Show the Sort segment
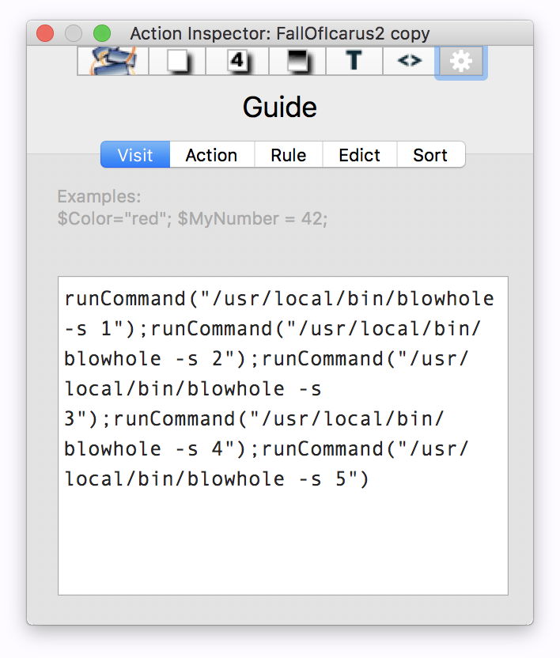 point(430,155)
